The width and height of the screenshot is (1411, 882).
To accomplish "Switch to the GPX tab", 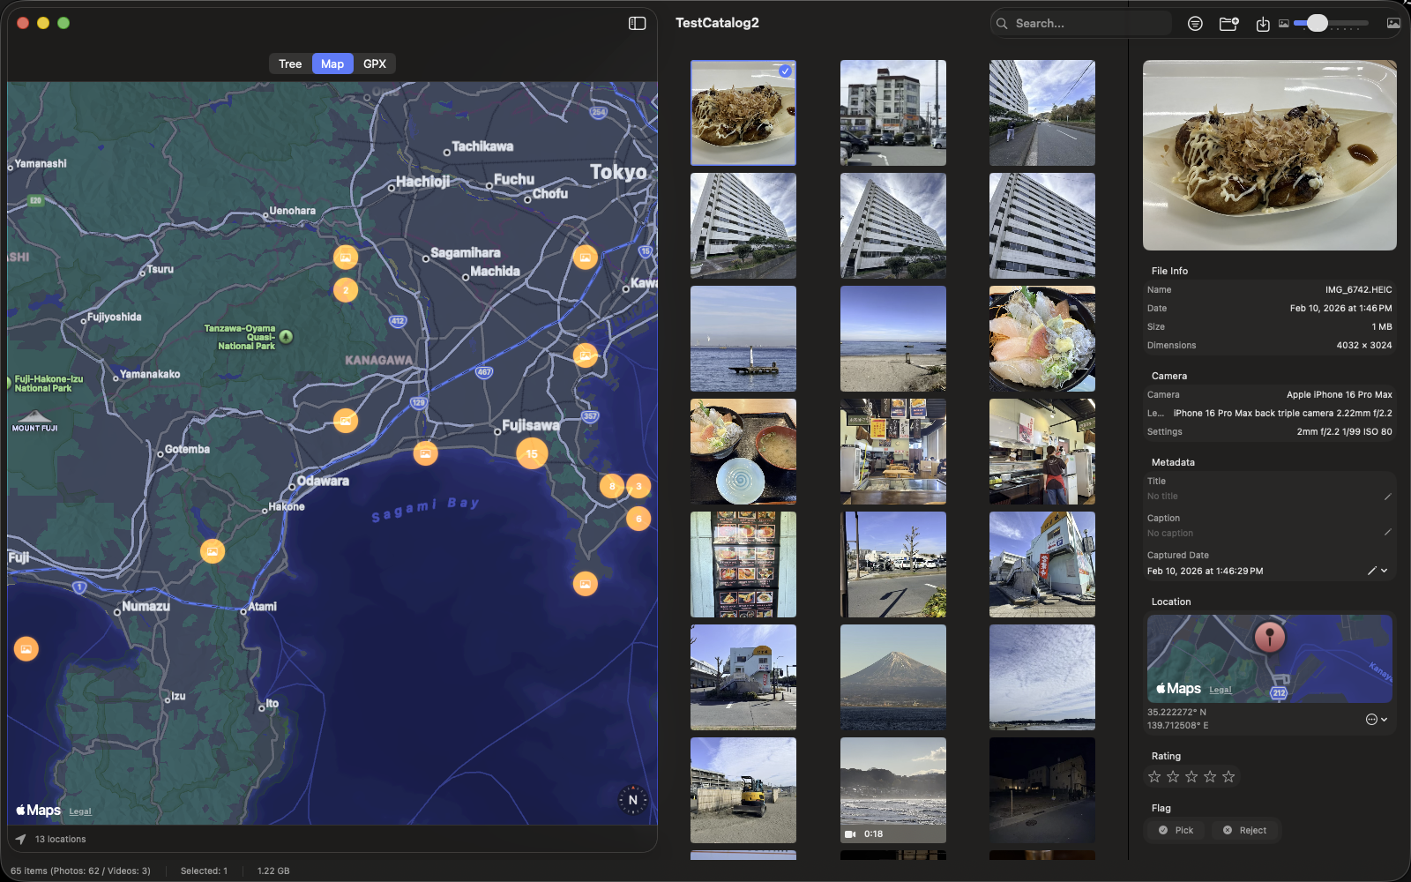I will (375, 63).
